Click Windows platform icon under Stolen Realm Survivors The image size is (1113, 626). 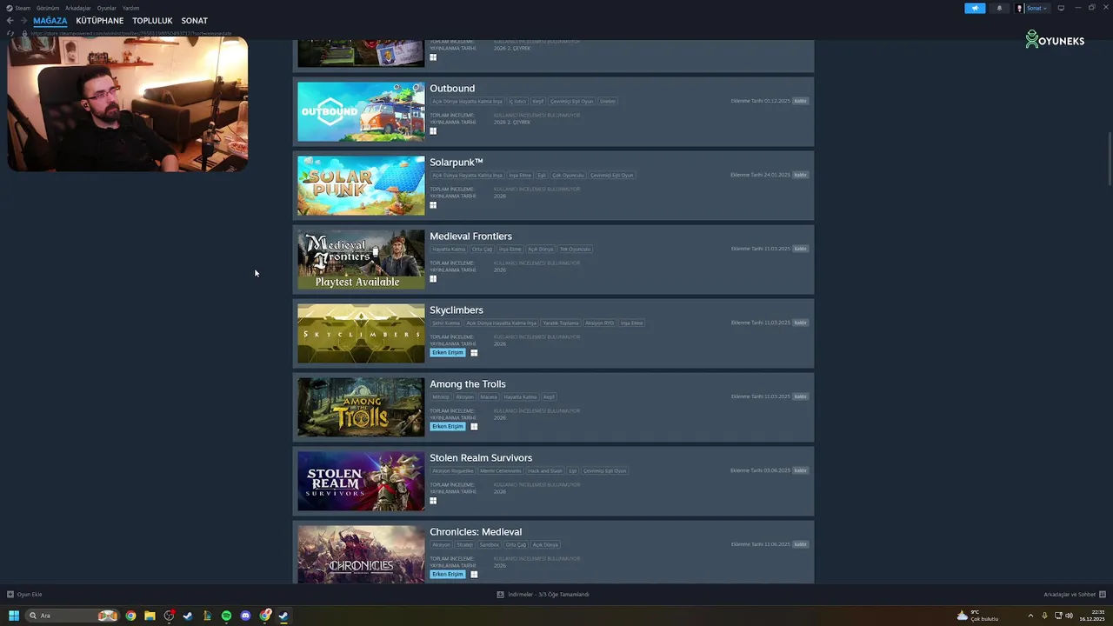pyautogui.click(x=433, y=501)
